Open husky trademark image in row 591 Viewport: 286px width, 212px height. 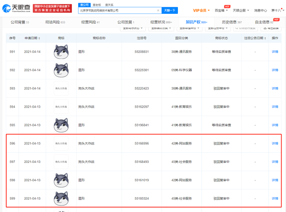coord(61,52)
